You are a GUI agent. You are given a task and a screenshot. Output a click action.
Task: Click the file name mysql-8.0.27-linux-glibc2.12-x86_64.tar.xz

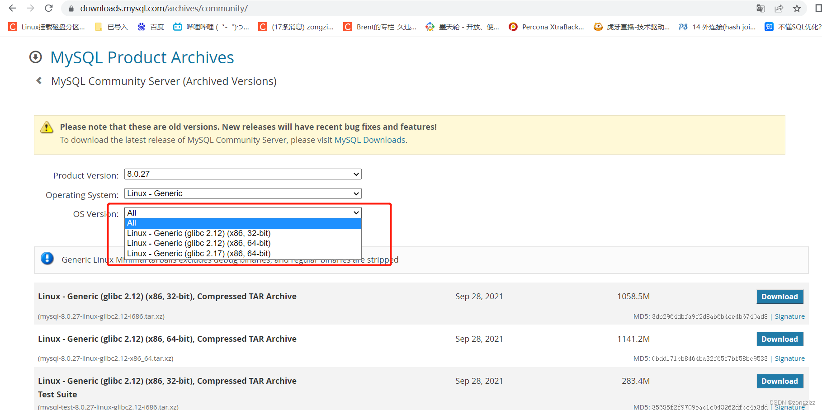[x=106, y=358]
